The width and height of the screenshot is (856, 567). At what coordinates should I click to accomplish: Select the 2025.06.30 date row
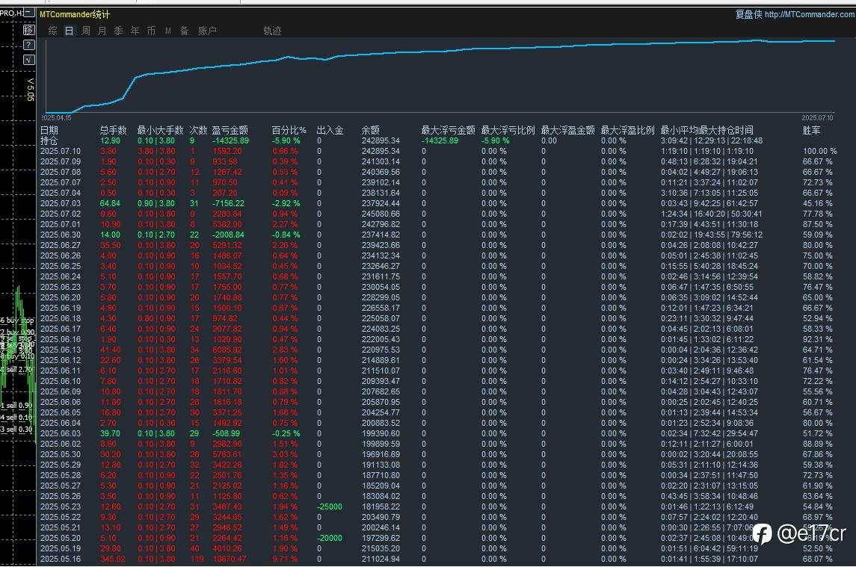(x=60, y=235)
